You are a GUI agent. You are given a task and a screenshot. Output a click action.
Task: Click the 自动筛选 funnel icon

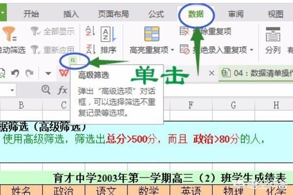tap(9, 34)
